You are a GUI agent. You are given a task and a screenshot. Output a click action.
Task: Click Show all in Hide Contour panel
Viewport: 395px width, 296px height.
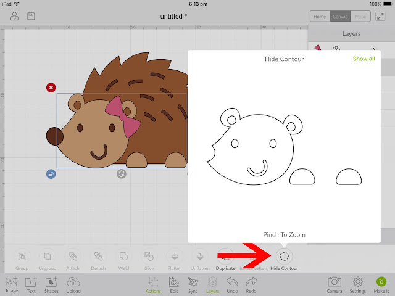click(364, 59)
